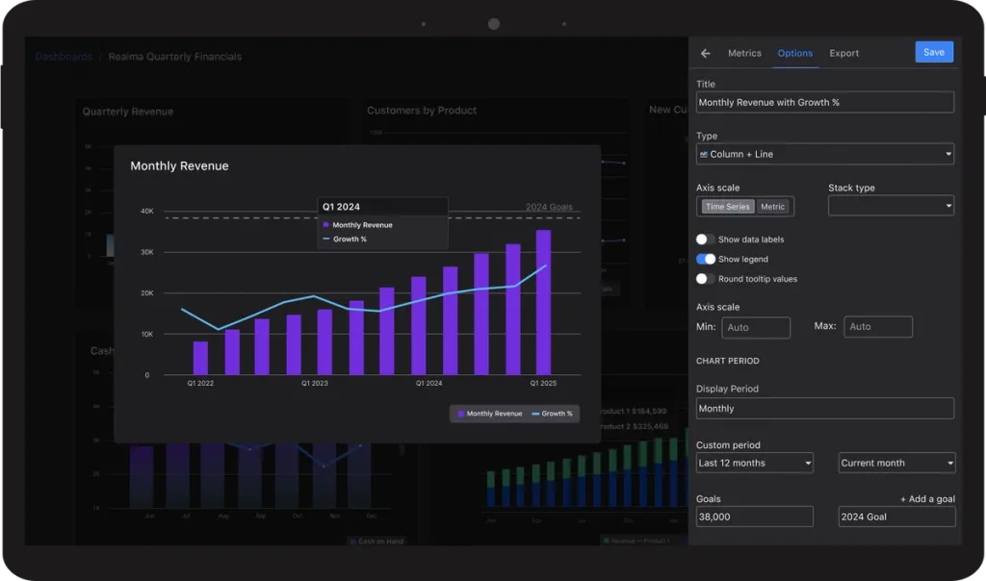Open the Metrics tab
986x581 pixels.
tap(744, 54)
